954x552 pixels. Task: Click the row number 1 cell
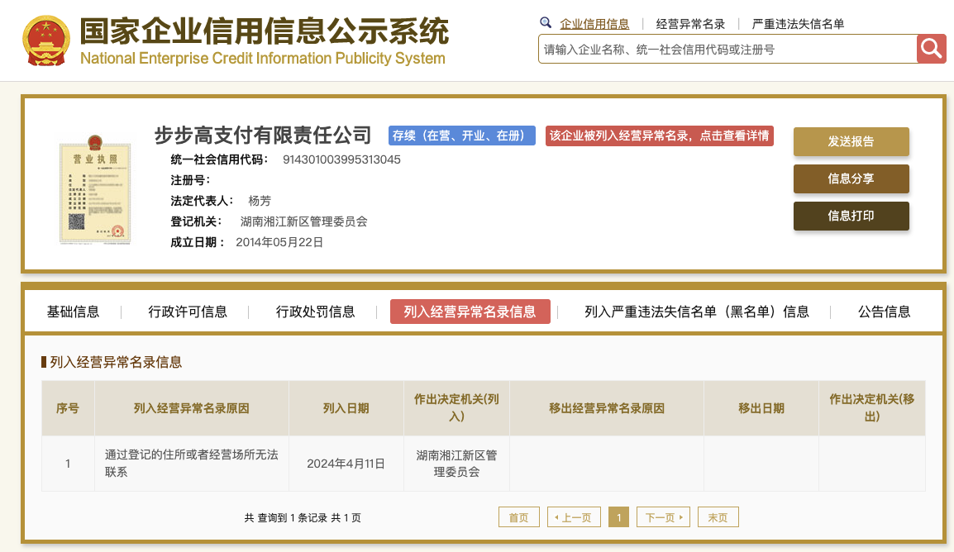click(68, 464)
